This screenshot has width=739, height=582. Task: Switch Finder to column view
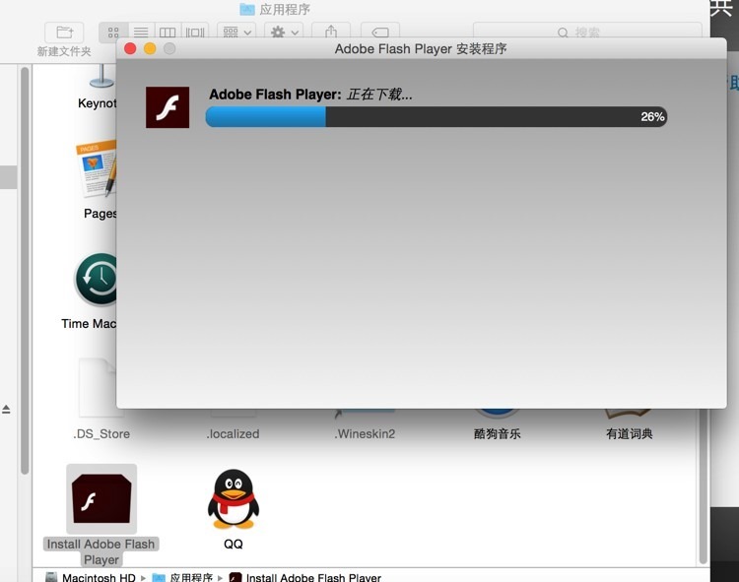(168, 32)
